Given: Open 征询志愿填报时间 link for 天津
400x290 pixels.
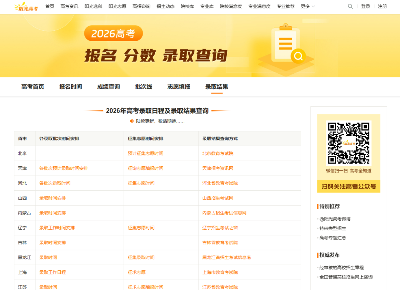Looking at the screenshot, I should pyautogui.click(x=146, y=169).
